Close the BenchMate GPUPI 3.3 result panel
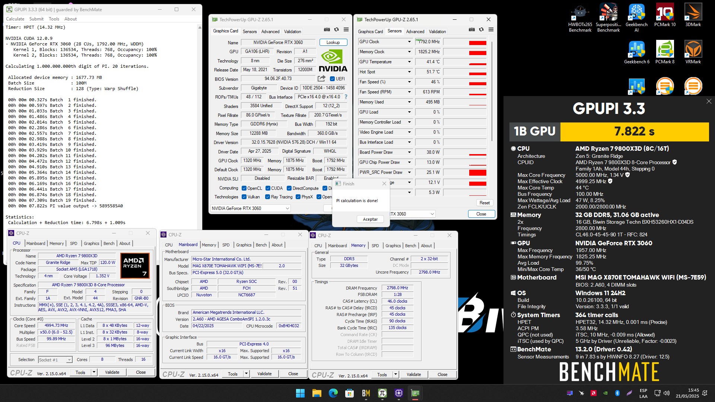This screenshot has height=402, width=715. click(709, 101)
